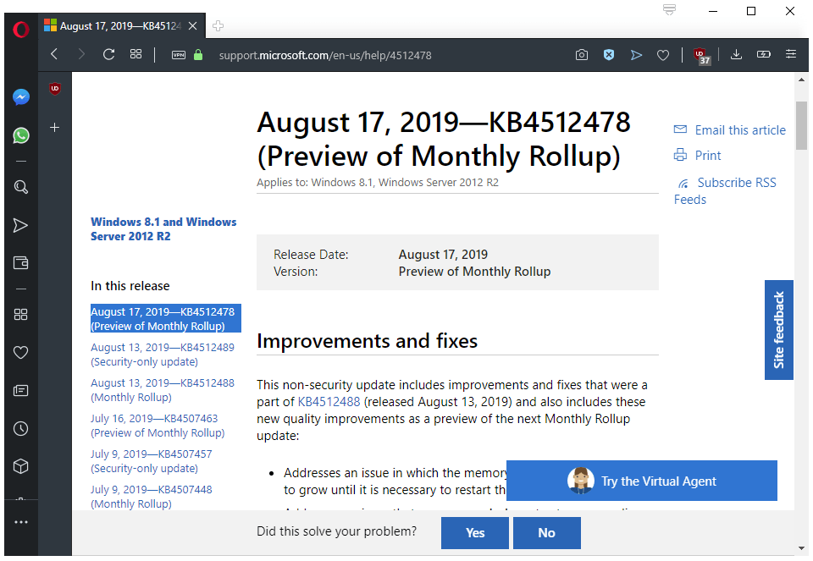Open August 13, 2019—KB4512489 Security-only update

coord(163,355)
